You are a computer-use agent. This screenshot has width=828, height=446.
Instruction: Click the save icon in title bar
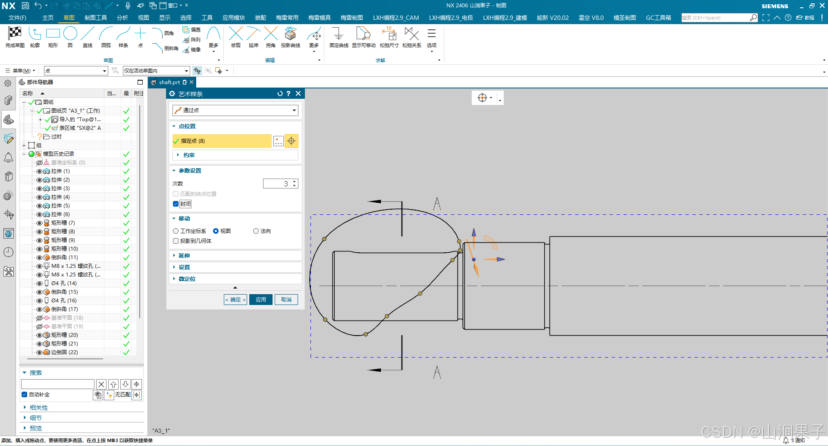point(25,6)
